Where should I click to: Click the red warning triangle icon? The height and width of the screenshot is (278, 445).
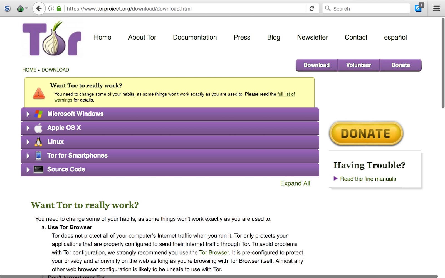click(x=39, y=93)
